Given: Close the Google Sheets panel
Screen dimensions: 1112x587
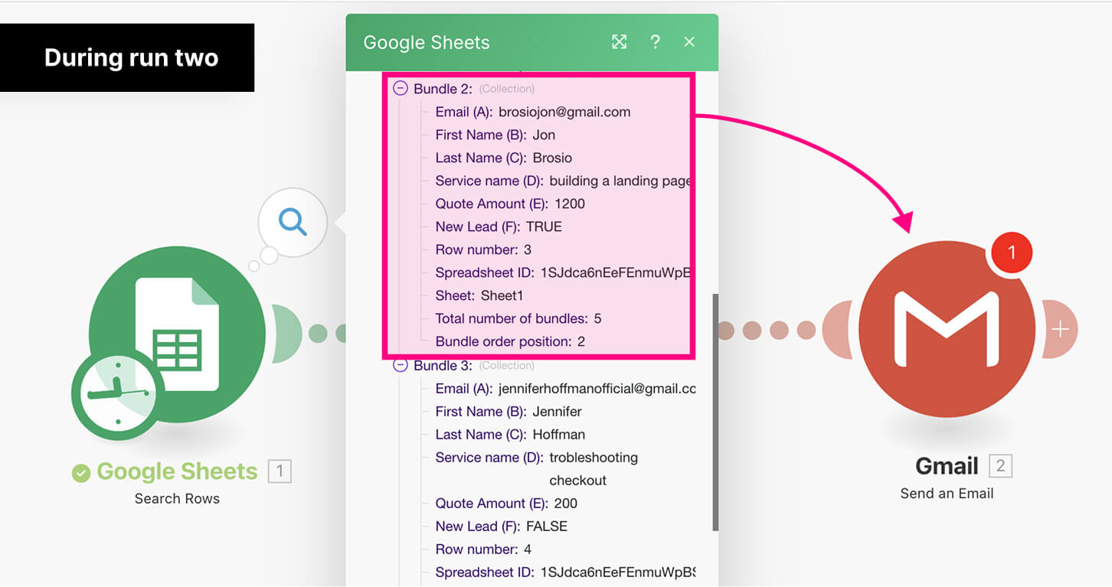Looking at the screenshot, I should tap(689, 42).
